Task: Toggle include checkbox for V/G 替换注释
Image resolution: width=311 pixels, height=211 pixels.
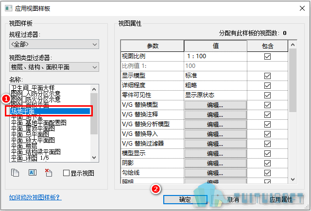Action: click(x=267, y=114)
